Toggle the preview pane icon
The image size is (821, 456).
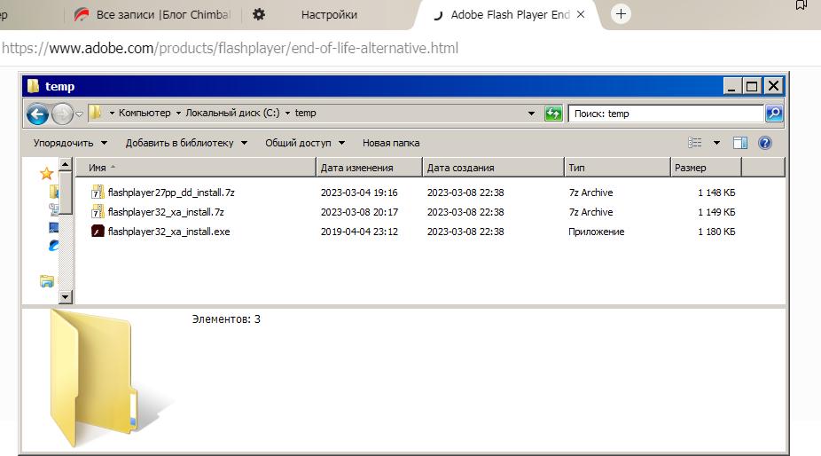[x=740, y=143]
